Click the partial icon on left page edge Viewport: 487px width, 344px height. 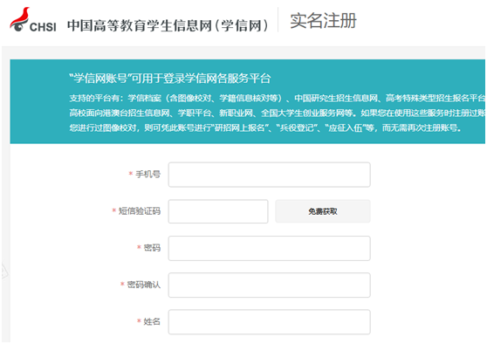tap(4, 271)
